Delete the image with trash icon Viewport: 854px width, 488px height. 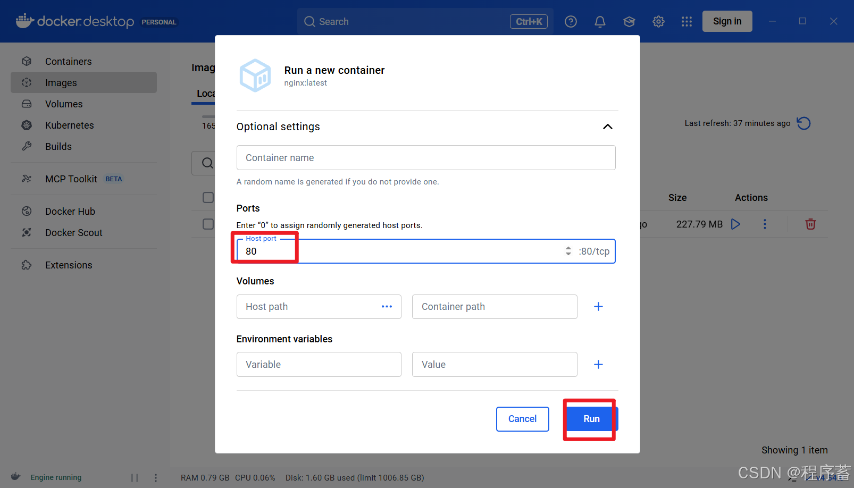[x=810, y=224]
